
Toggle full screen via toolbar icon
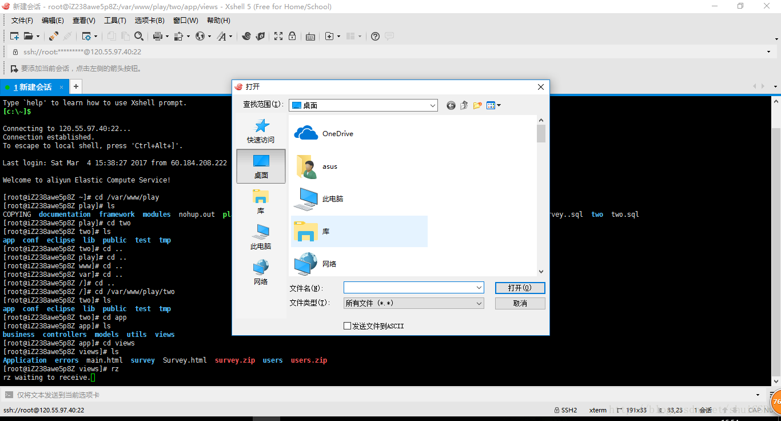(x=278, y=36)
